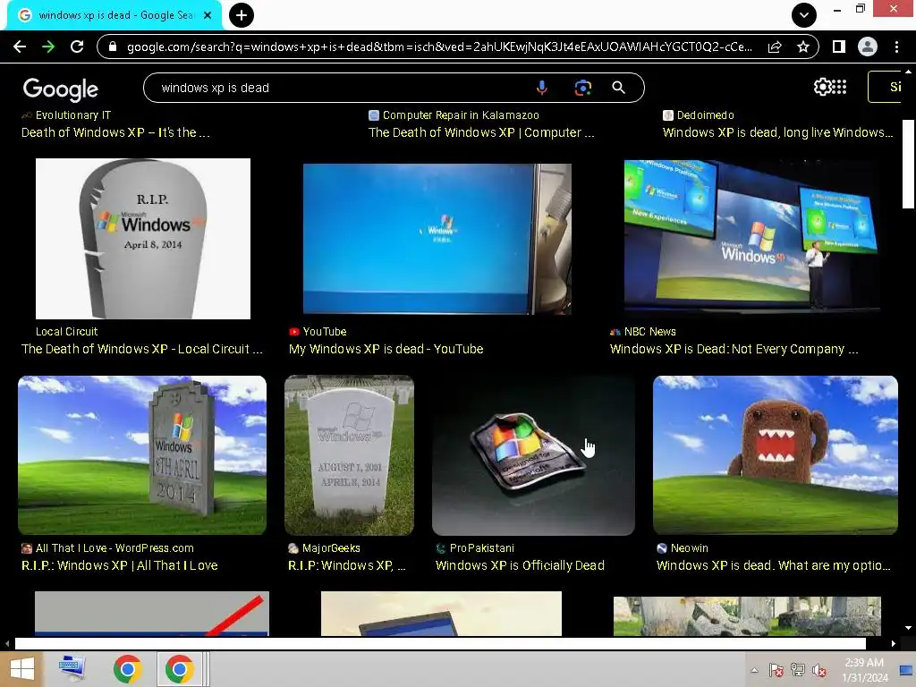
Task: Expand hidden system tray icons arrow
Action: click(x=754, y=670)
